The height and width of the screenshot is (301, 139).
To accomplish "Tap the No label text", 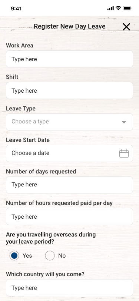I will 62,256.
